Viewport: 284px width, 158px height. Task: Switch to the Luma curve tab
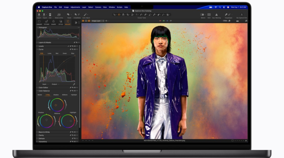pyautogui.click(x=49, y=53)
